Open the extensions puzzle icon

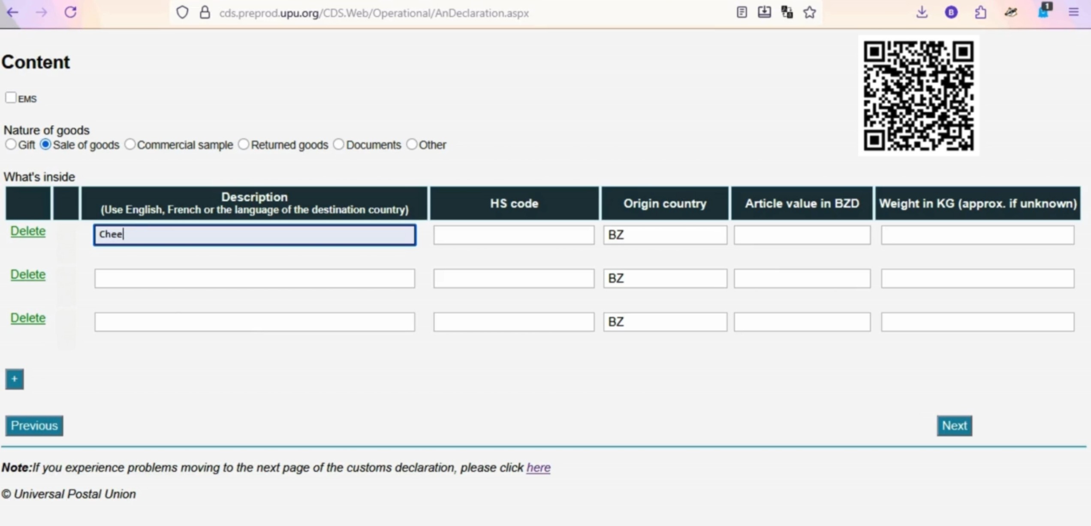[980, 13]
